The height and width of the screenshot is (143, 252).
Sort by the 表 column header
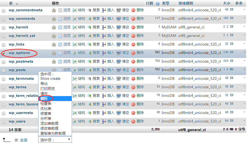11,3
